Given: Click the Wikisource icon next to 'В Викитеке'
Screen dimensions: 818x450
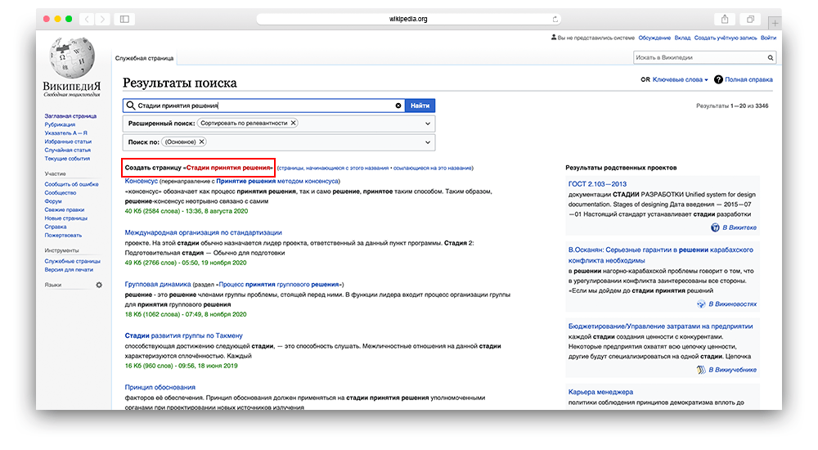Looking at the screenshot, I should 715,227.
